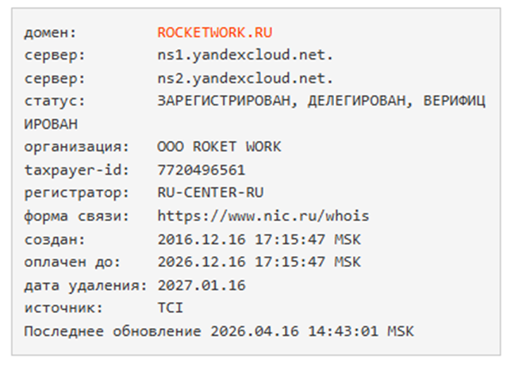Screen dimensions: 511x367
Task: Click the creation date 2016.12.16 17:15:47 MSK
Action: pos(259,239)
